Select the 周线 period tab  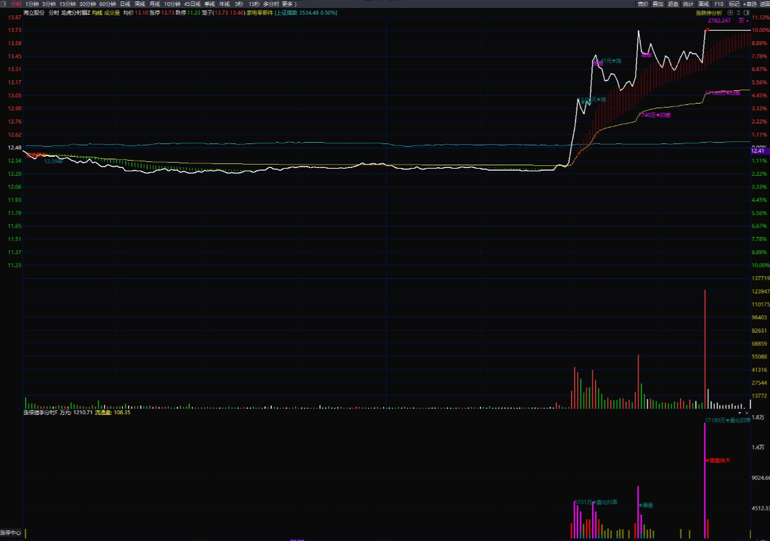click(140, 3)
